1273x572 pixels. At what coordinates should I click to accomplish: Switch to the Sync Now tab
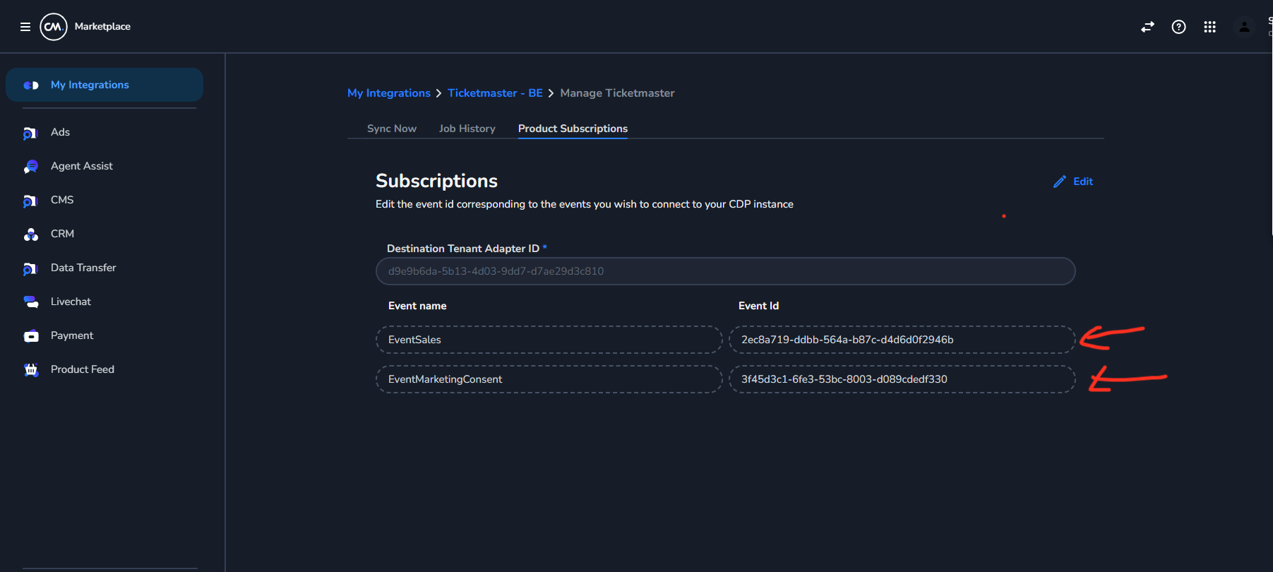click(x=392, y=129)
